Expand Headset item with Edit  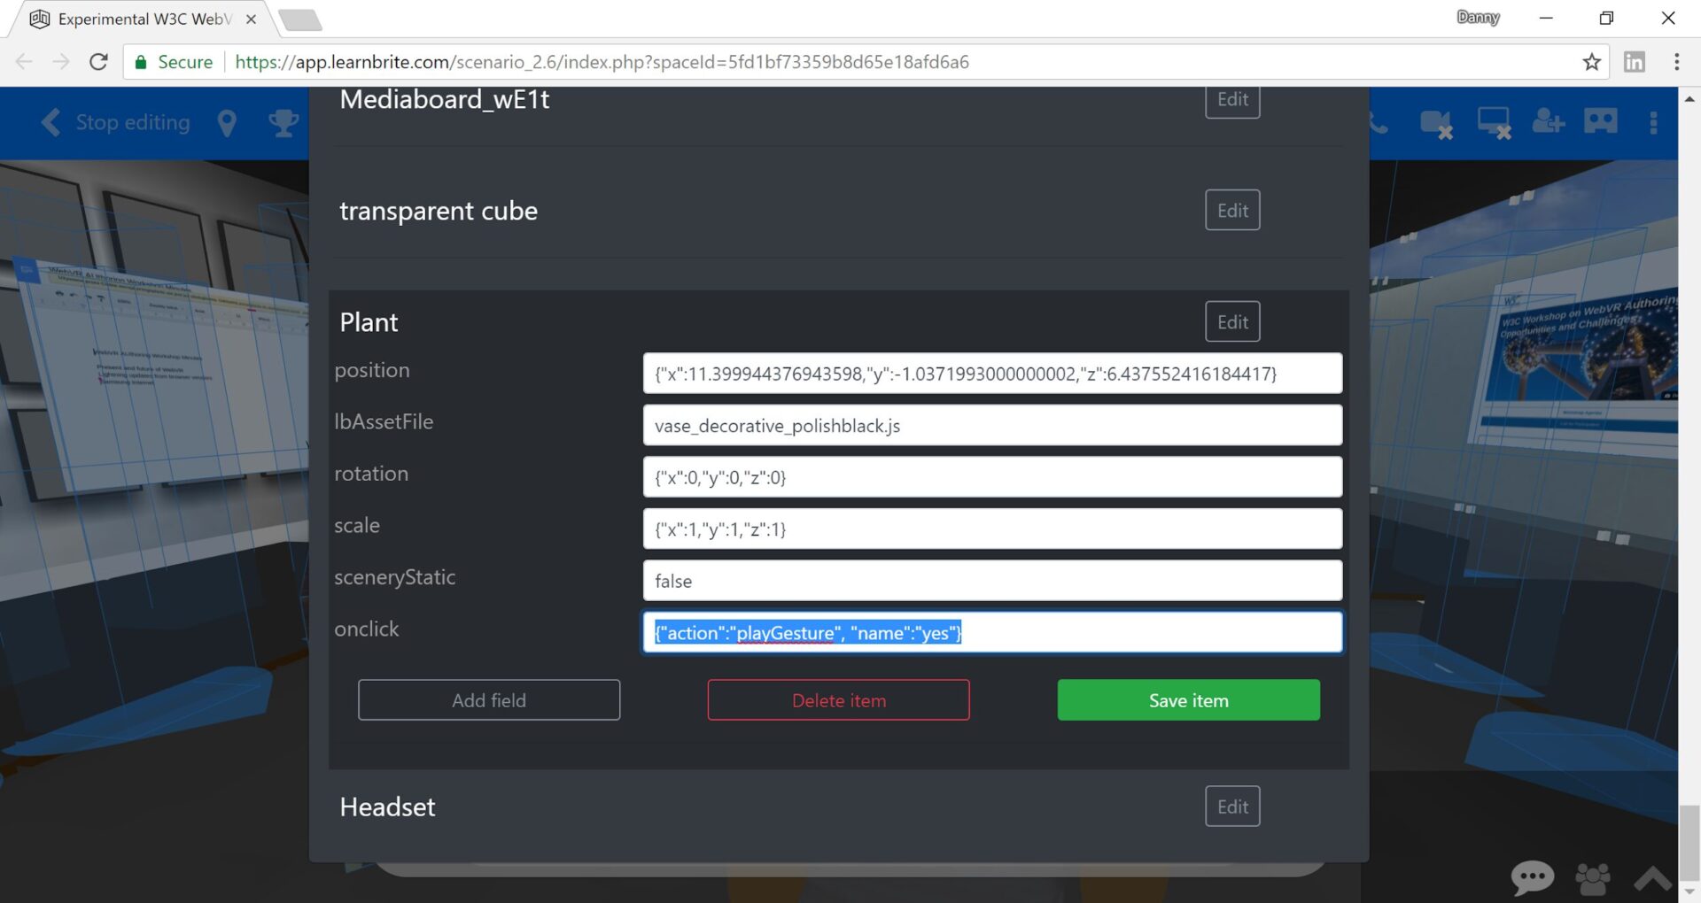(x=1232, y=807)
